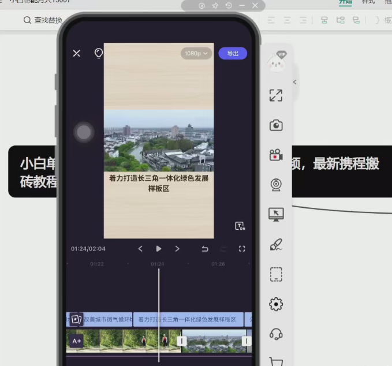Jump to previous frame arrow
This screenshot has width=392, height=366.
point(140,249)
